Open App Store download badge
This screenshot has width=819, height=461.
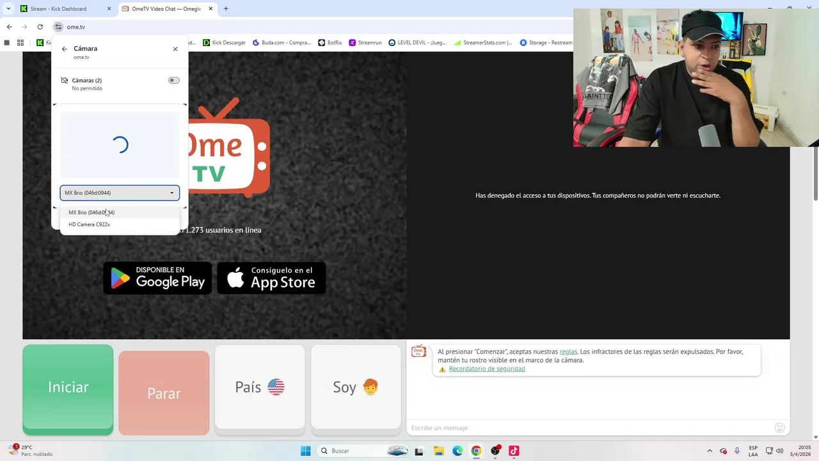(x=271, y=278)
